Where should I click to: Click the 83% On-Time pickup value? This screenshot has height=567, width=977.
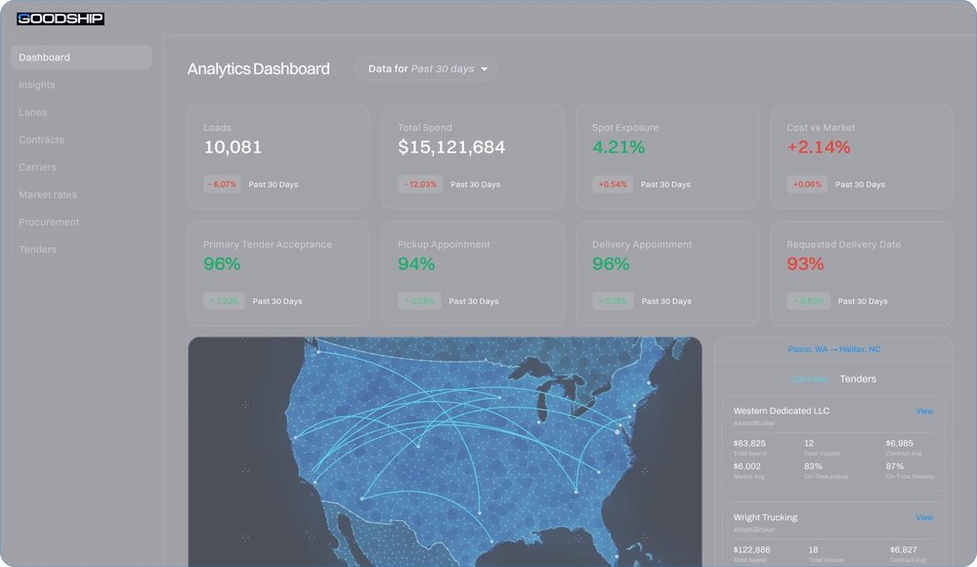tap(813, 466)
